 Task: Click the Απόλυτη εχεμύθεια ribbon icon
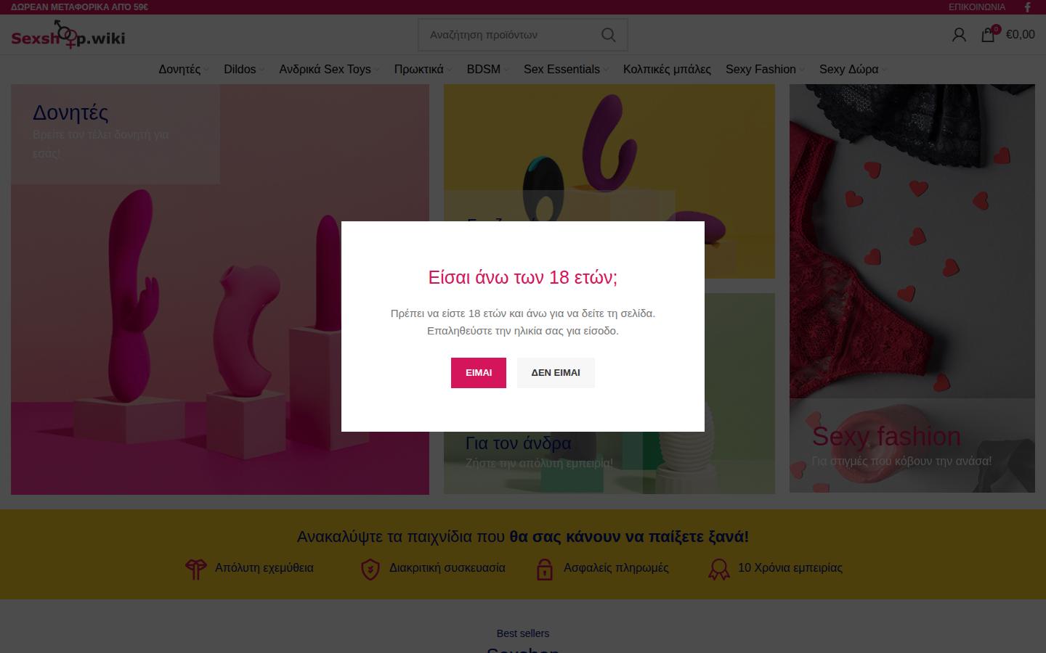(195, 569)
